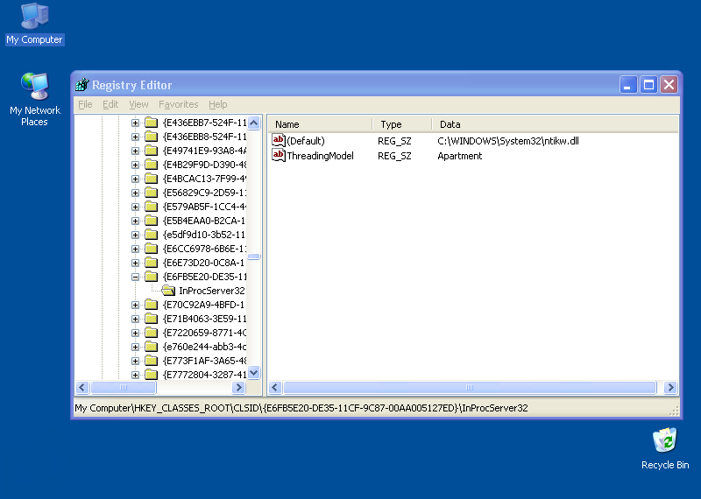Click folder icon of {E56829C9-2D59 key
This screenshot has width=701, height=499.
[x=151, y=193]
